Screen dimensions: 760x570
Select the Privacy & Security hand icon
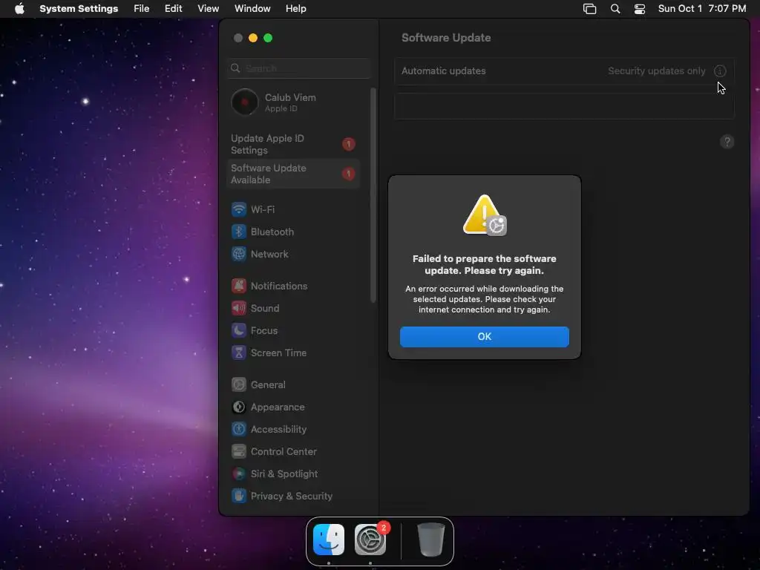[x=239, y=497]
